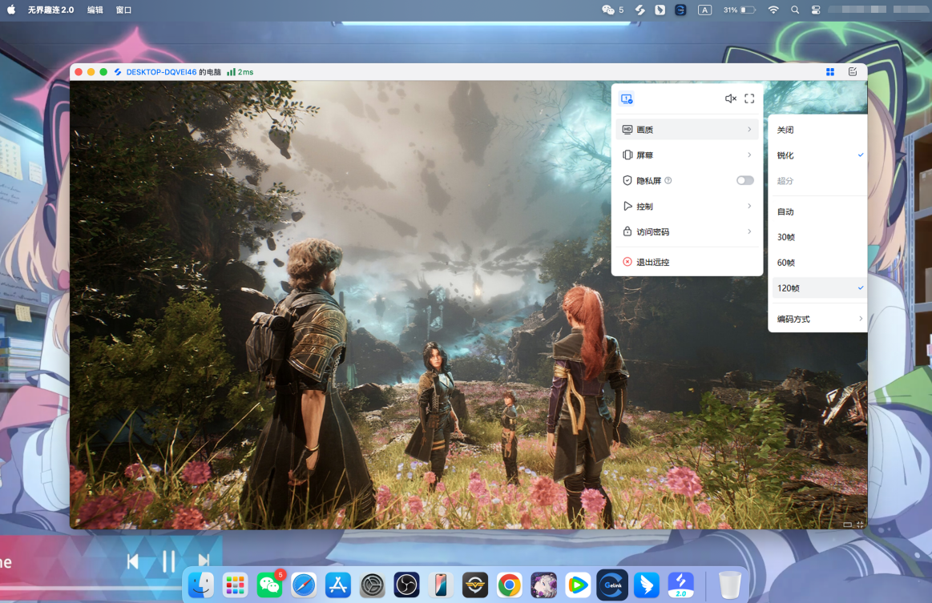The image size is (932, 603).
Task: Toggle the 隐私屏 privacy screen switch
Action: click(x=744, y=181)
